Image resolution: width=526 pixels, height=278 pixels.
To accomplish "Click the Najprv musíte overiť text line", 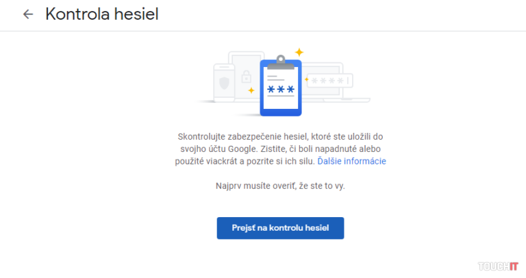I will [x=280, y=186].
